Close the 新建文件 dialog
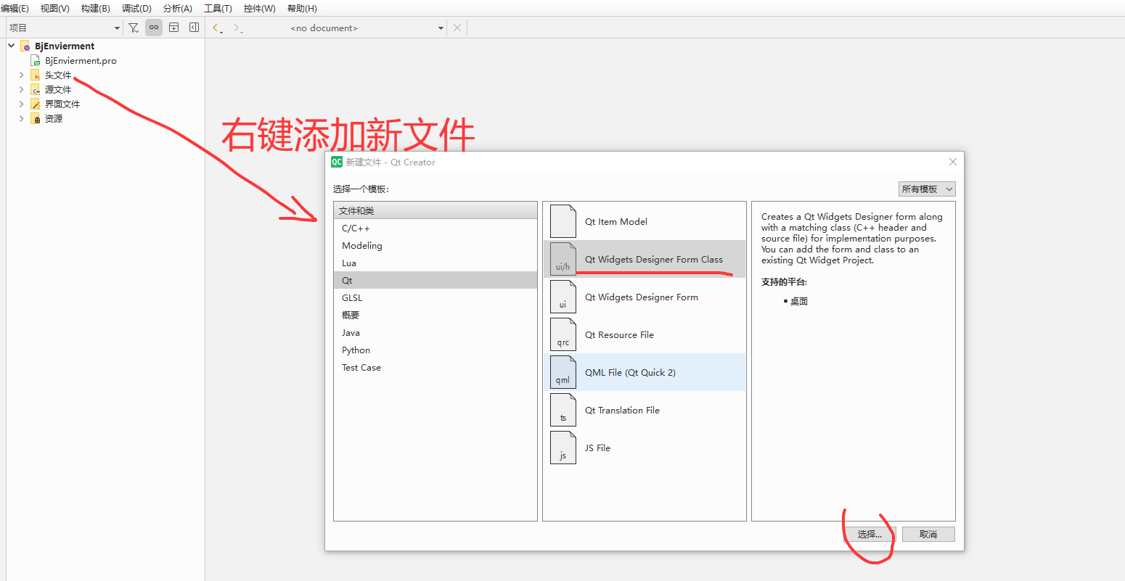1125x581 pixels. tap(953, 162)
